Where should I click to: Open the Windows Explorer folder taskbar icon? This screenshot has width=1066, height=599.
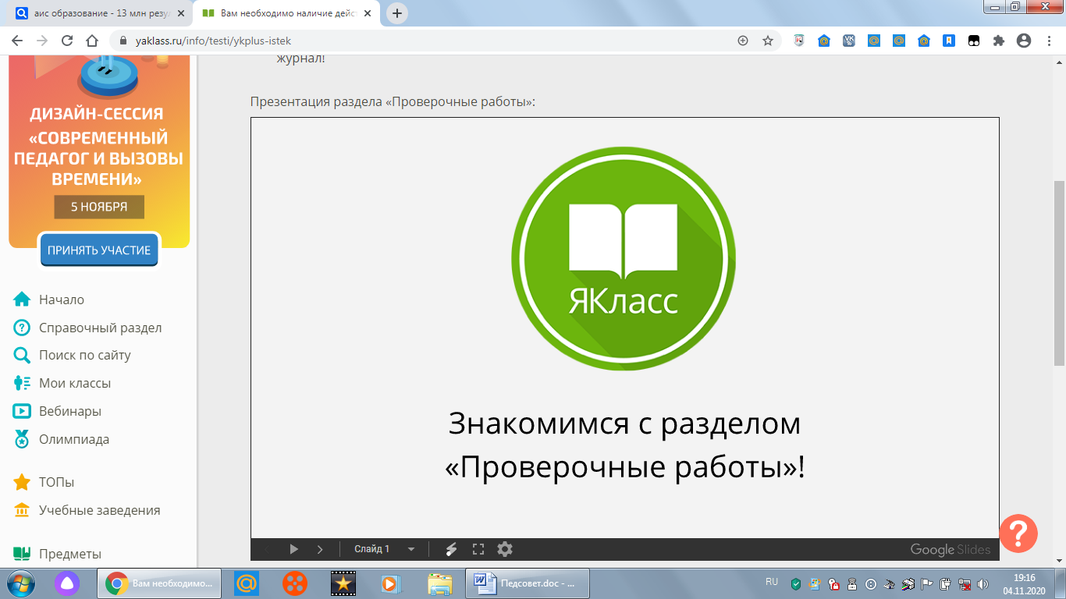pos(440,583)
